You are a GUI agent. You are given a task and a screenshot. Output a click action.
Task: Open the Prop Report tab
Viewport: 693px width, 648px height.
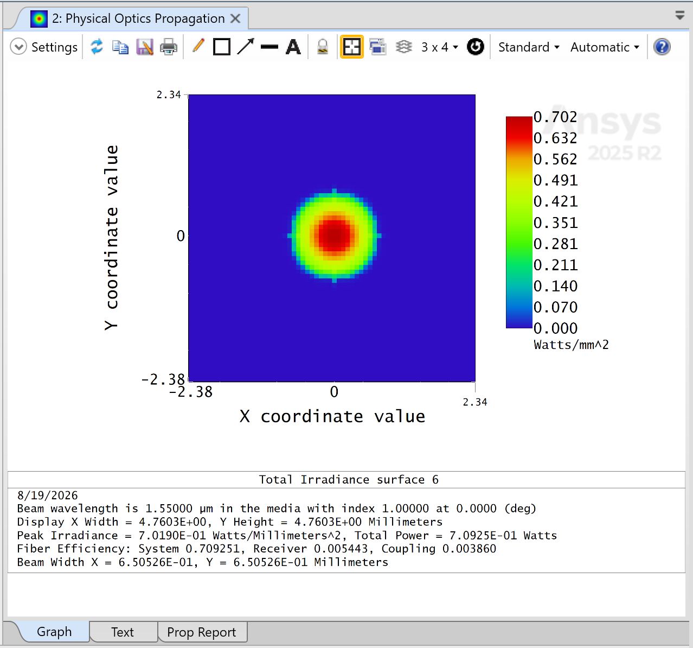[202, 632]
